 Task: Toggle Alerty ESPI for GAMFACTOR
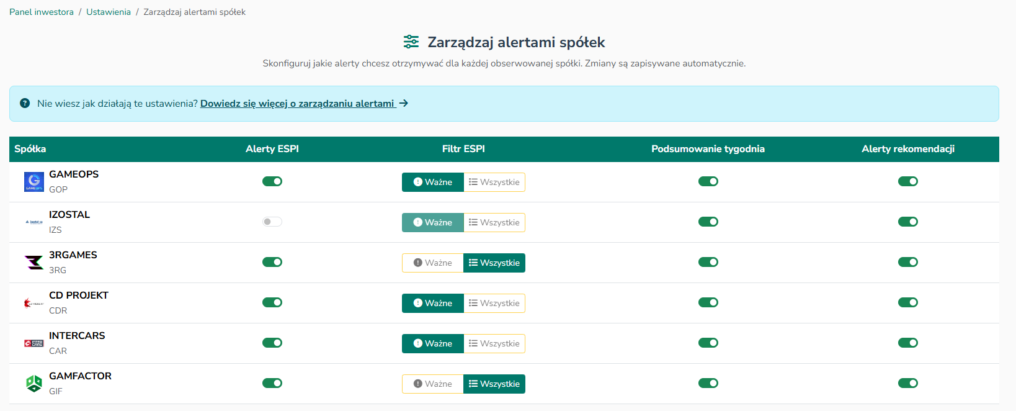click(272, 383)
